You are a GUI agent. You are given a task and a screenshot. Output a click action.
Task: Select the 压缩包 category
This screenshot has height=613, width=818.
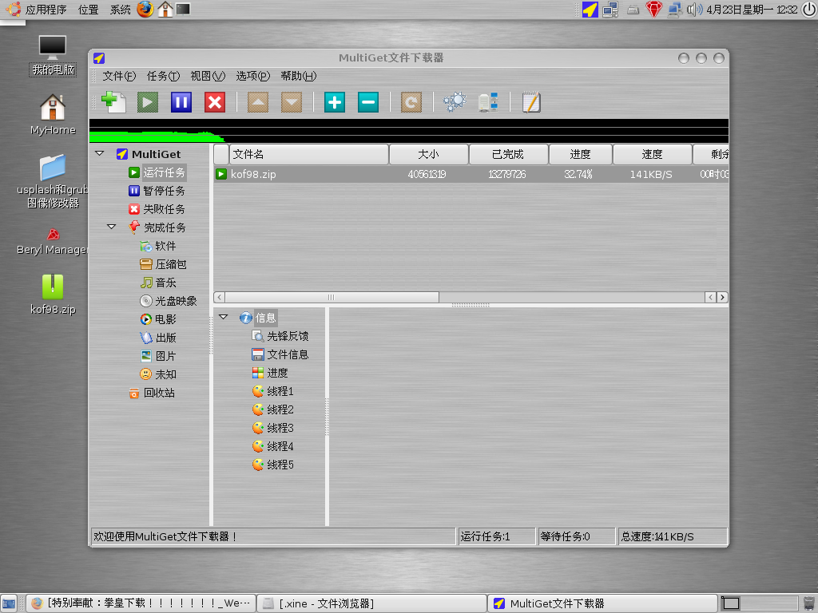coord(171,264)
